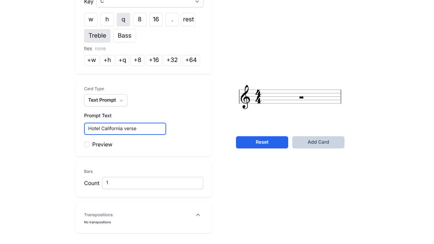Toggle rest input mode
Viewport: 434px width, 244px height.
(x=189, y=20)
